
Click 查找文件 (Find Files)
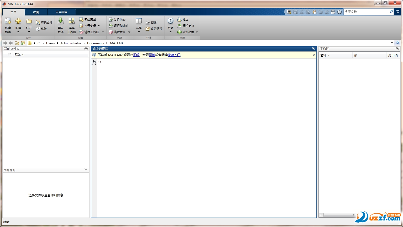[44, 23]
